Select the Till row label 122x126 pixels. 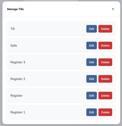13,29
